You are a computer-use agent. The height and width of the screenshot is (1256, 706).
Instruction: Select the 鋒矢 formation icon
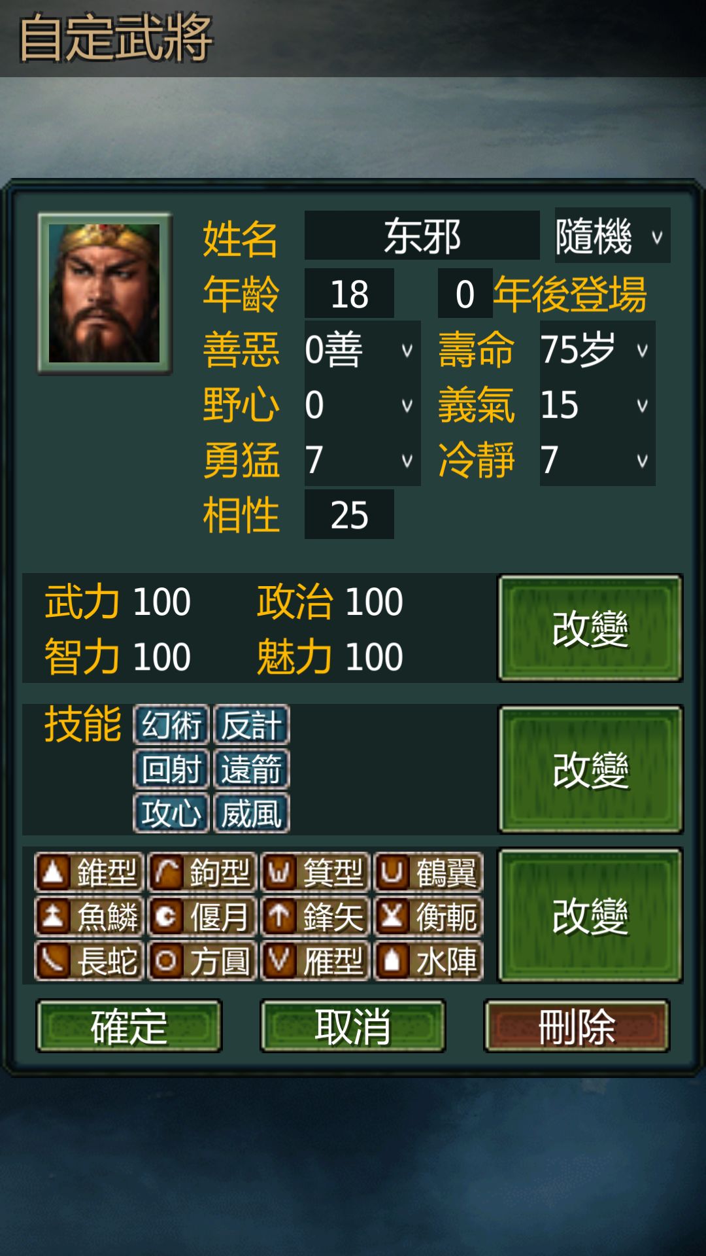(x=315, y=916)
